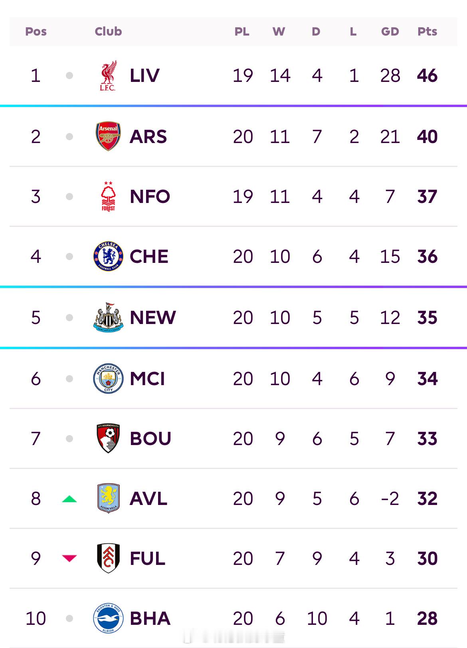Screen dimensions: 467x648
Task: Select the Pts column header
Action: 427,32
